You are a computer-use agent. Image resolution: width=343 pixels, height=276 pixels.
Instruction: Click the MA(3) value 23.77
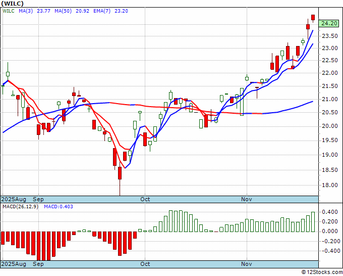[x=43, y=11]
